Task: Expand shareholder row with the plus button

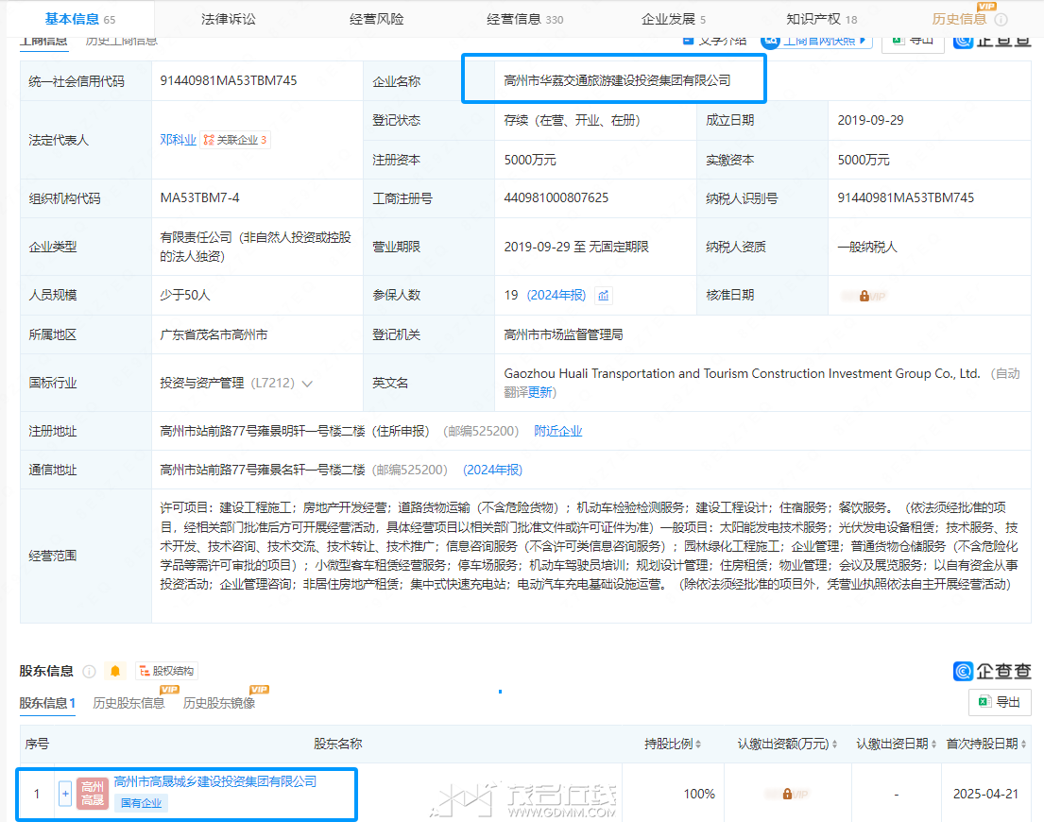Action: pyautogui.click(x=65, y=794)
